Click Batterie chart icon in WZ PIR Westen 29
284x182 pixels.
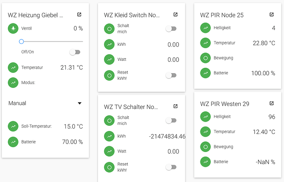tap(205, 162)
